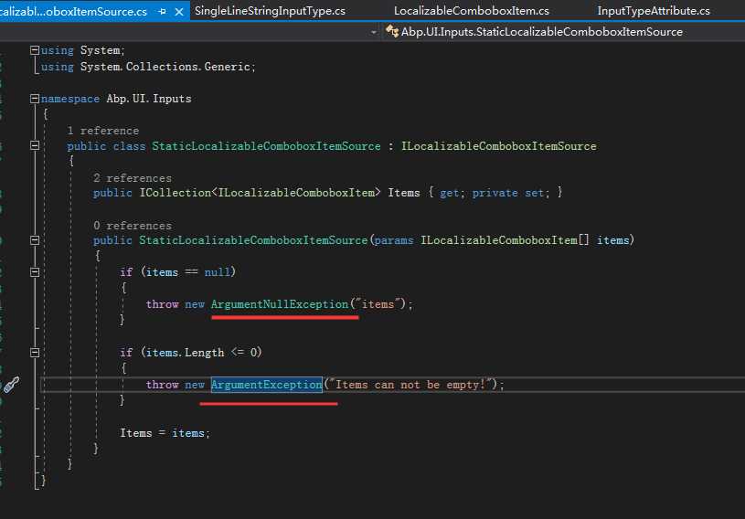745x519 pixels.
Task: Open InputTypeAttribute.cs tab
Action: coord(654,11)
